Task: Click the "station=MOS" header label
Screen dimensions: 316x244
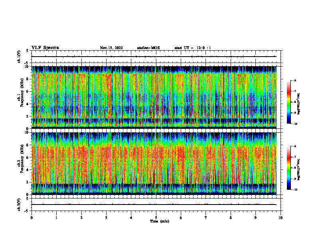Action: click(148, 48)
